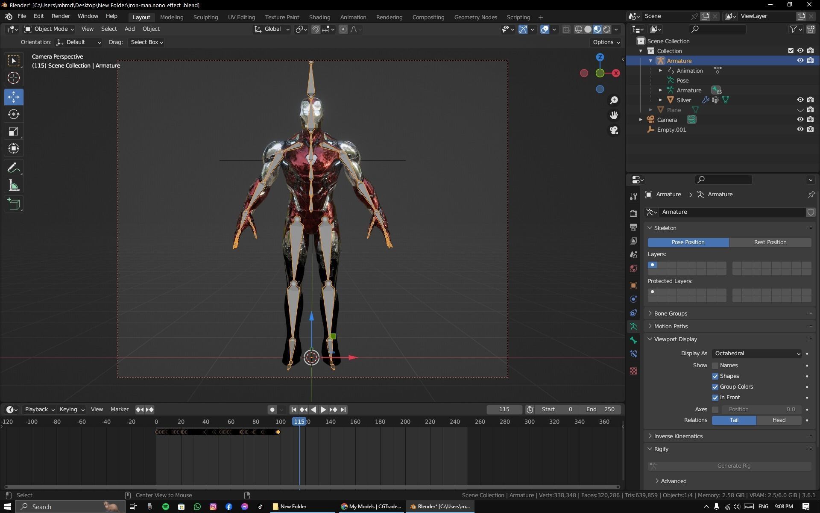Open the Render menu
The height and width of the screenshot is (513, 820).
click(x=61, y=16)
